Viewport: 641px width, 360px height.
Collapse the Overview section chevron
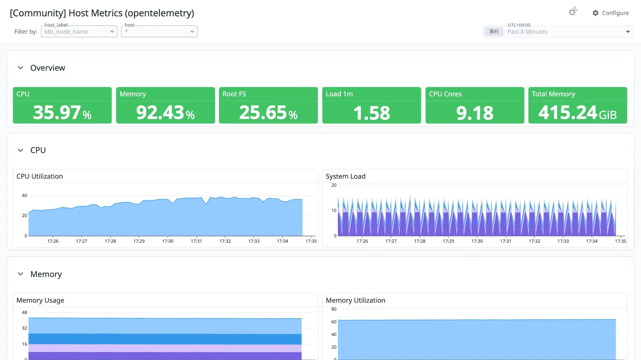coord(20,68)
